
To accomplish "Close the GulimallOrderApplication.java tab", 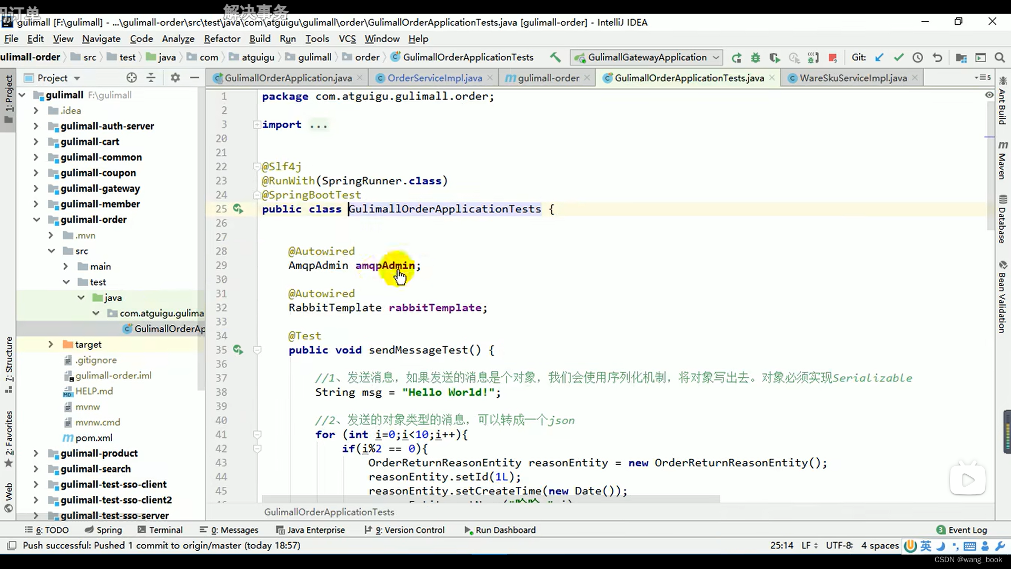I will coord(360,78).
